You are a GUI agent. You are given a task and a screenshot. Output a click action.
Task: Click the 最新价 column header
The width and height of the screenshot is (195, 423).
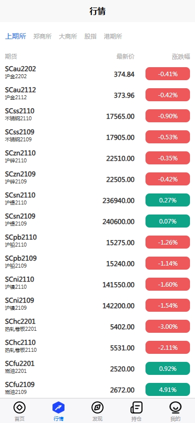coord(125,57)
